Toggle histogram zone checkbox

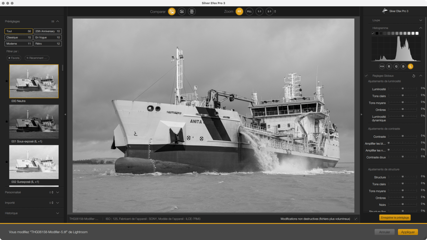tap(373, 33)
